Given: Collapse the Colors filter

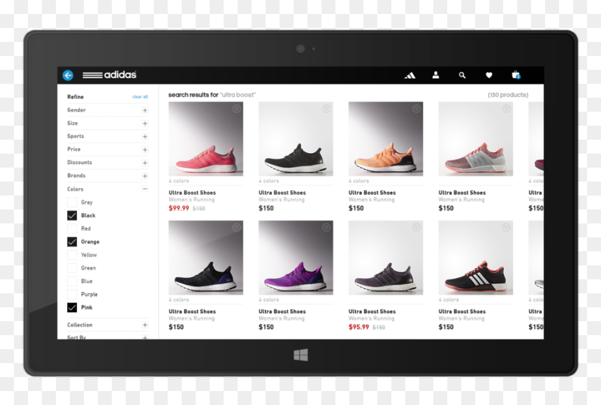Looking at the screenshot, I should click(x=145, y=189).
